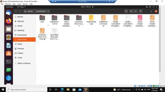Launch Firefox from the Ubuntu dock

[9, 21]
